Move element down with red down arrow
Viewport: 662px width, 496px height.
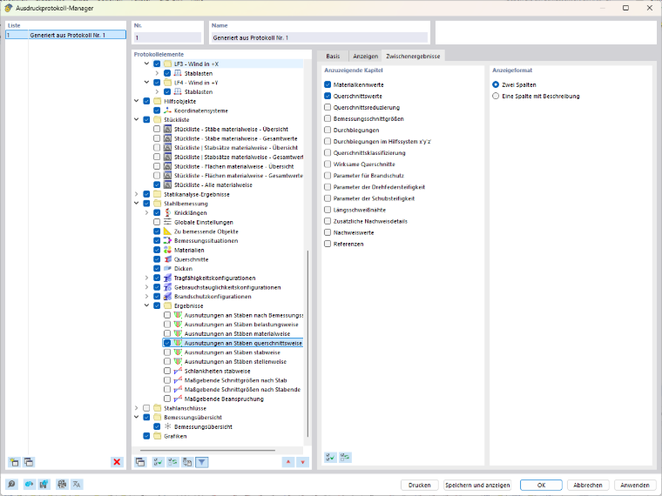(x=303, y=462)
